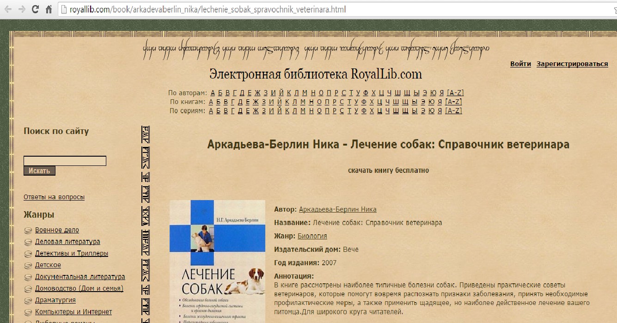The image size is (617, 323).
Task: Click the Лечение собак book cover
Action: pos(217,261)
